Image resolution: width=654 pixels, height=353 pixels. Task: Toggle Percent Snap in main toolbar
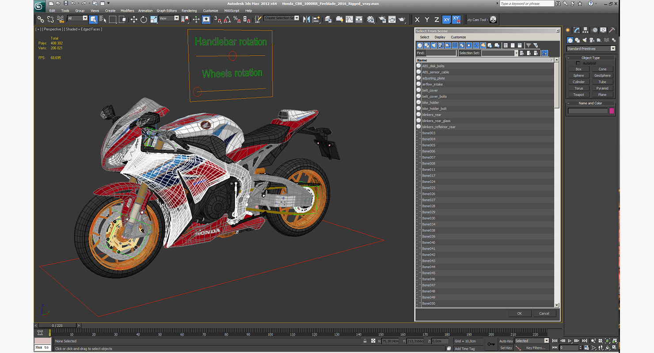pos(237,19)
